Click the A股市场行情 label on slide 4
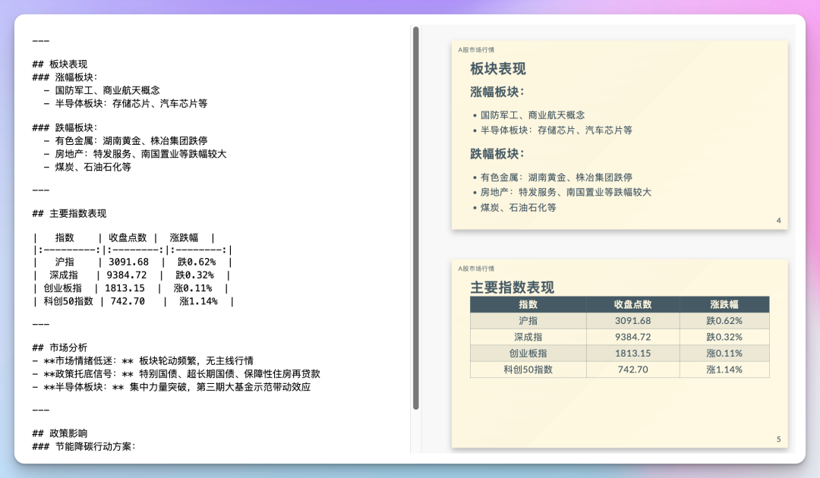The width and height of the screenshot is (820, 478). (x=475, y=49)
